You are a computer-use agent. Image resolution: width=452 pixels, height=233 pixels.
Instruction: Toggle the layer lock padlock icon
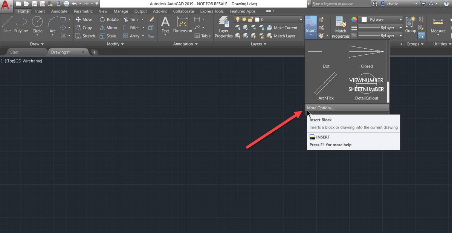pyautogui.click(x=251, y=19)
